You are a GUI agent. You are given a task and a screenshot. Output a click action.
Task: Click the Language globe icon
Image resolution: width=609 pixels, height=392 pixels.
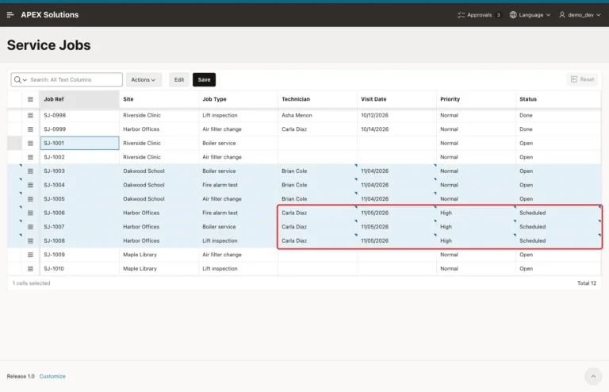(x=513, y=15)
